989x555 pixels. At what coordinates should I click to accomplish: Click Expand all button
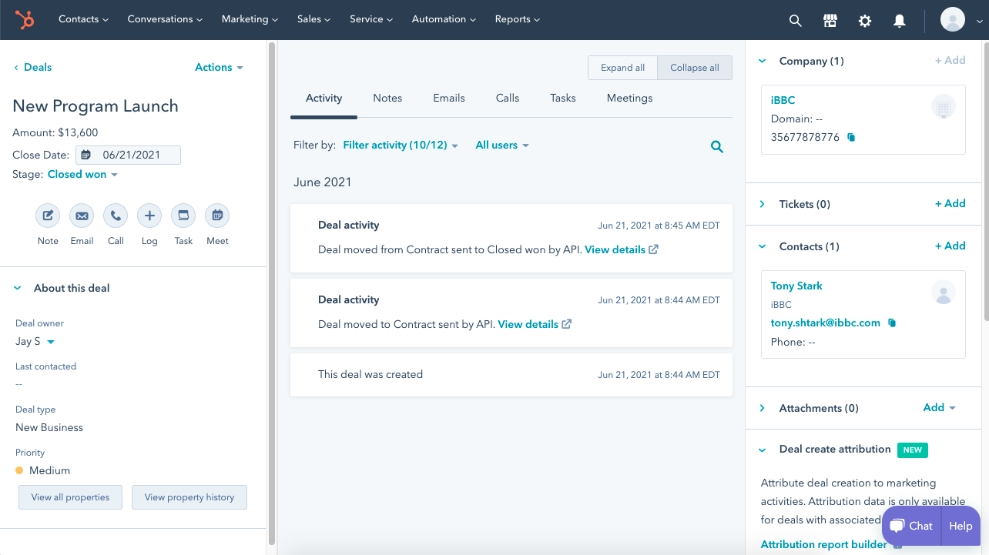[x=622, y=68]
